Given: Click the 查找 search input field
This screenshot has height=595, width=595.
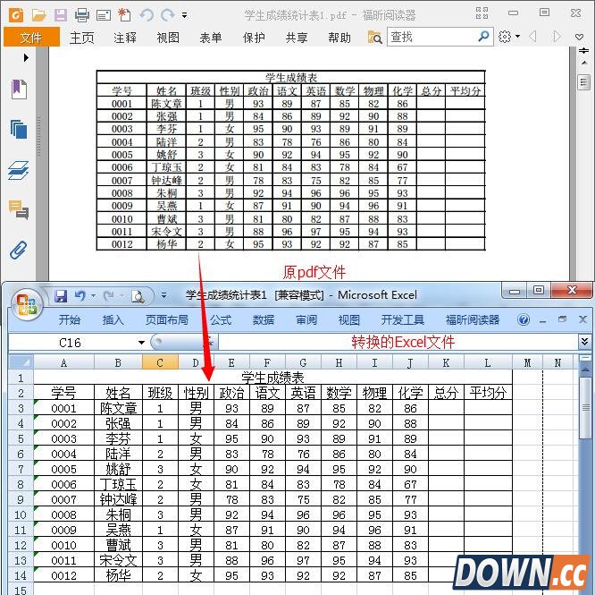Looking at the screenshot, I should [x=432, y=37].
